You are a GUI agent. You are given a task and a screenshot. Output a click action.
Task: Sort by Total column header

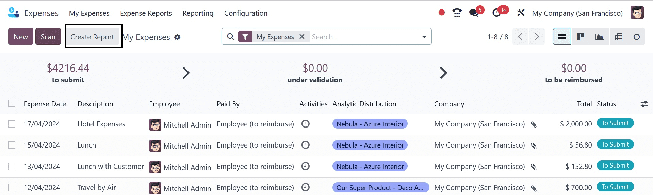point(584,104)
